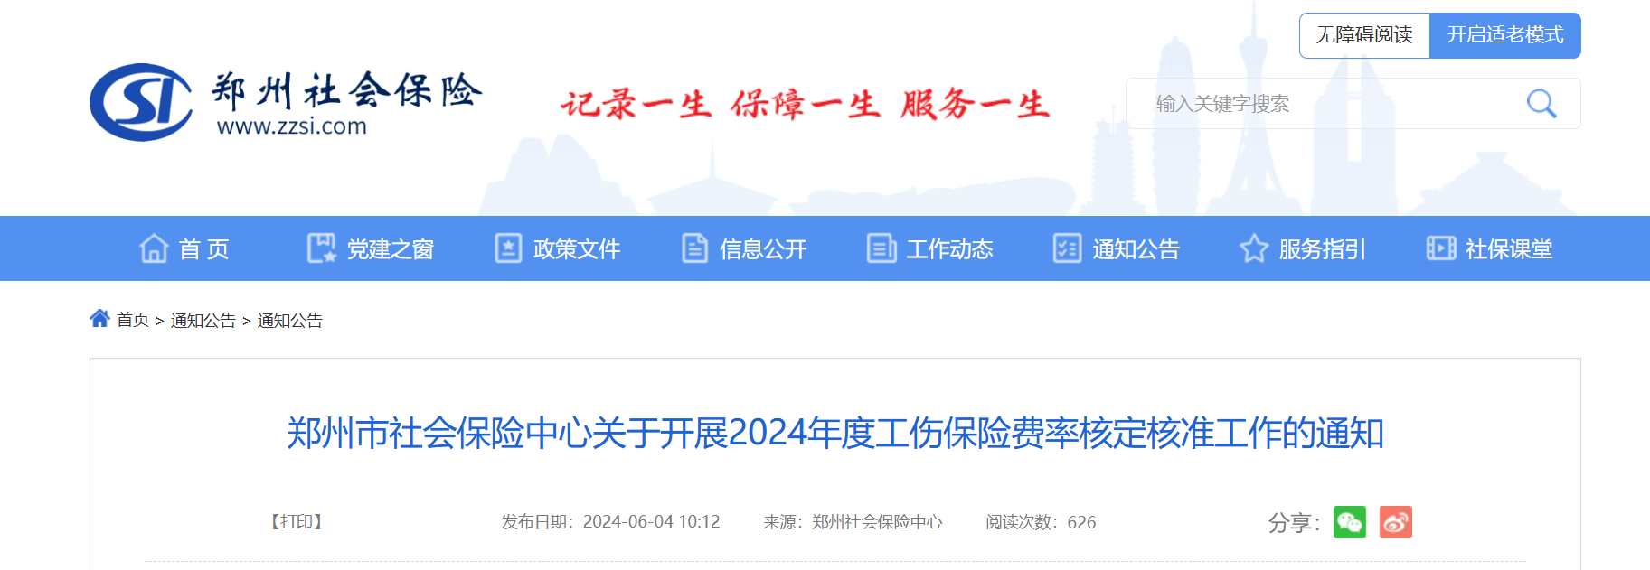
Task: Click the film icon beside 社保课堂
Action: point(1440,248)
